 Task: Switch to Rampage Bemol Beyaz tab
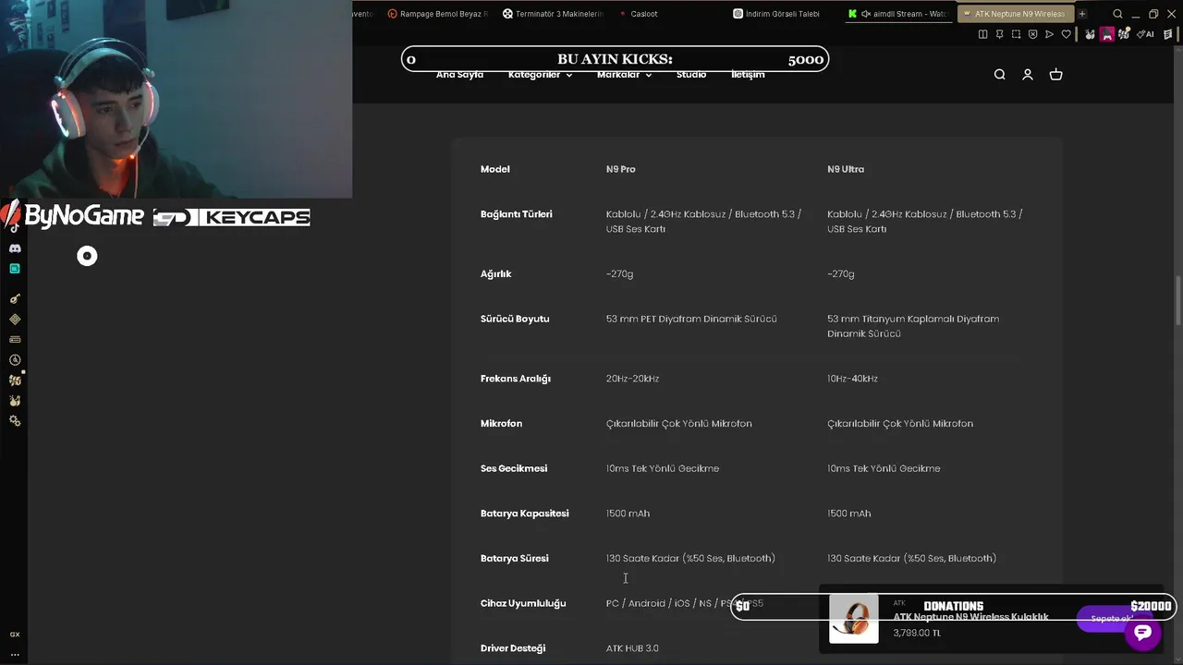coord(437,14)
